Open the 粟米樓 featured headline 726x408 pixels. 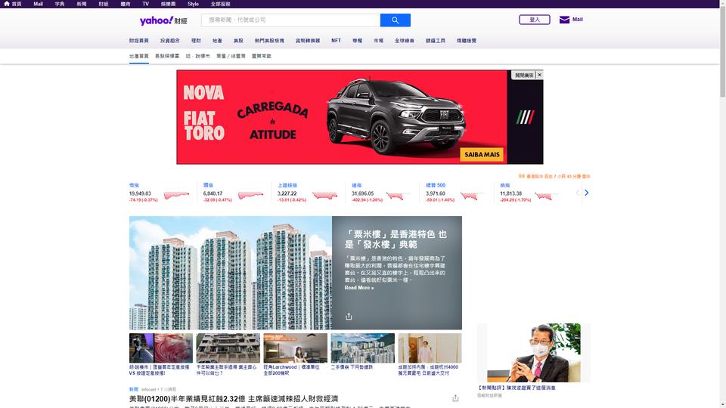[396, 240]
